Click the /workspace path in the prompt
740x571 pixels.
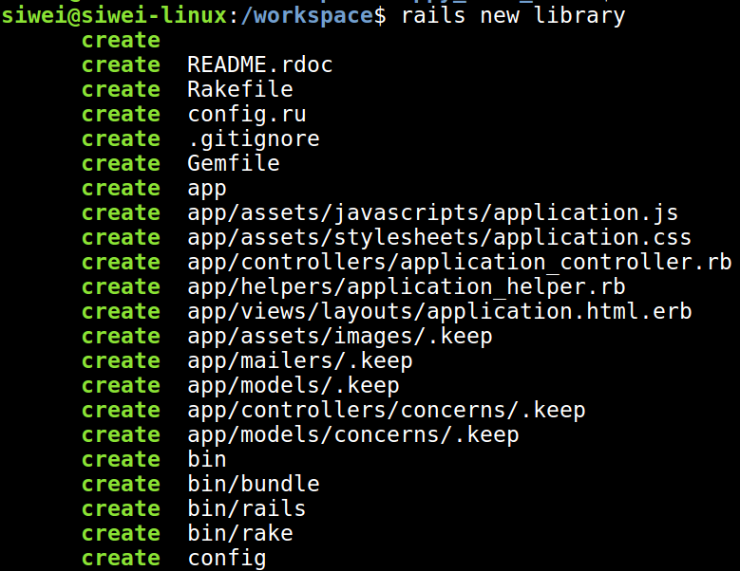click(322, 16)
